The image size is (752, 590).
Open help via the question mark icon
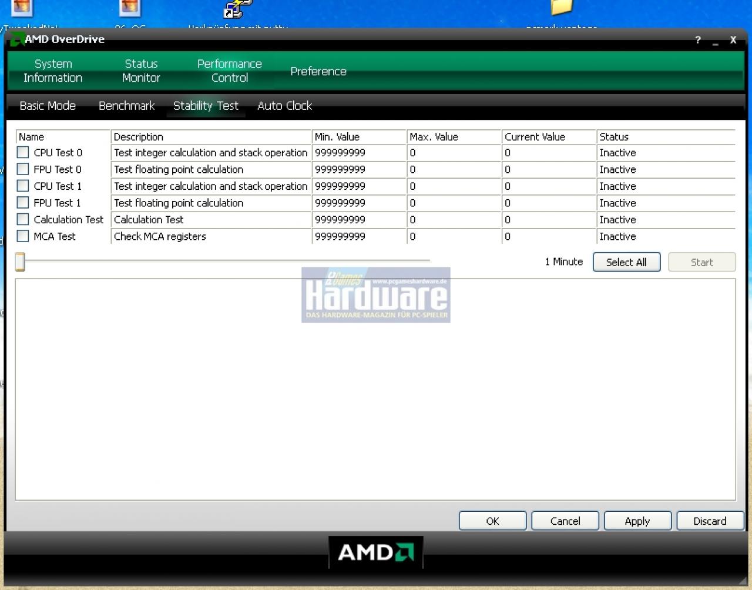pos(698,40)
